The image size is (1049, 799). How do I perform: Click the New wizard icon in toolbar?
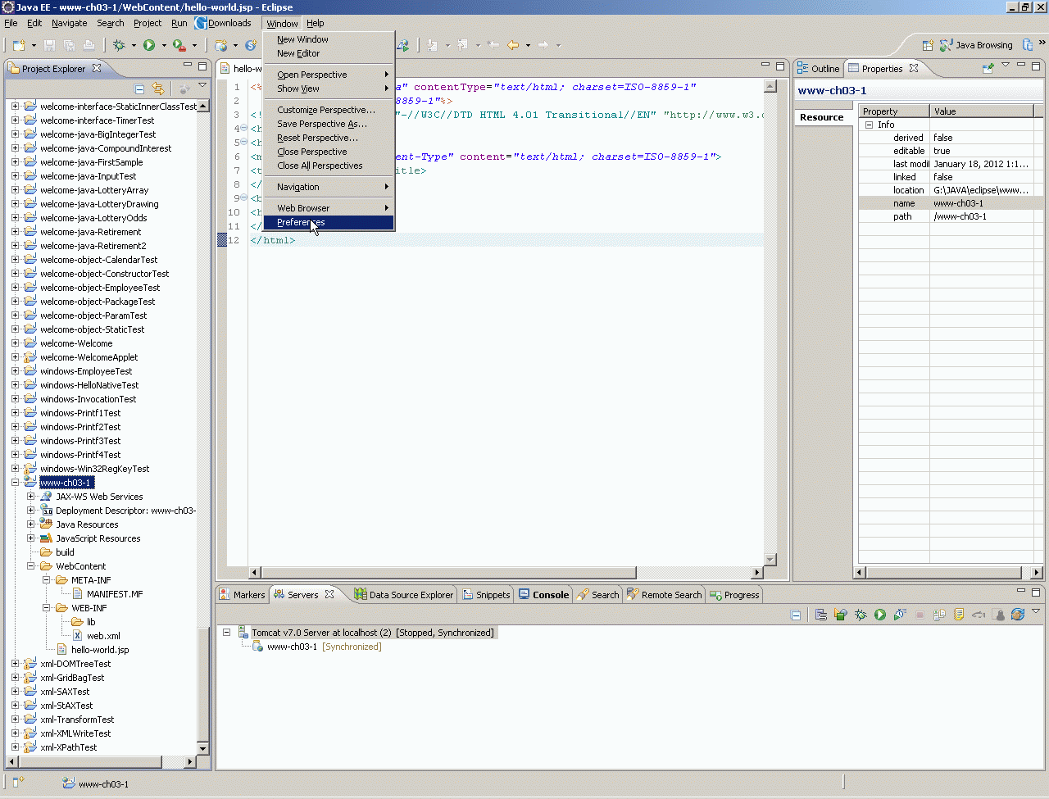point(18,46)
